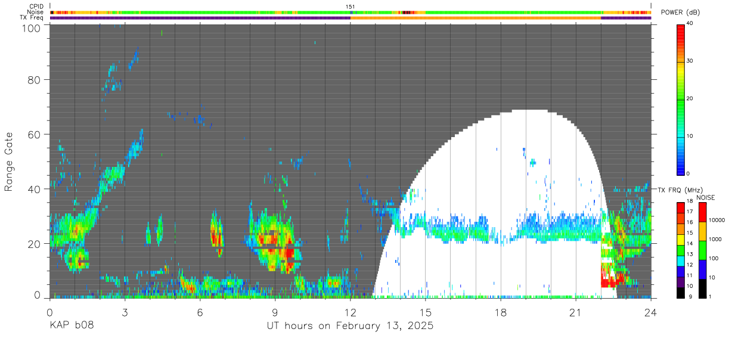The width and height of the screenshot is (732, 338).
Task: Click the 11 MHz label on frequency legend
Action: 690,275
